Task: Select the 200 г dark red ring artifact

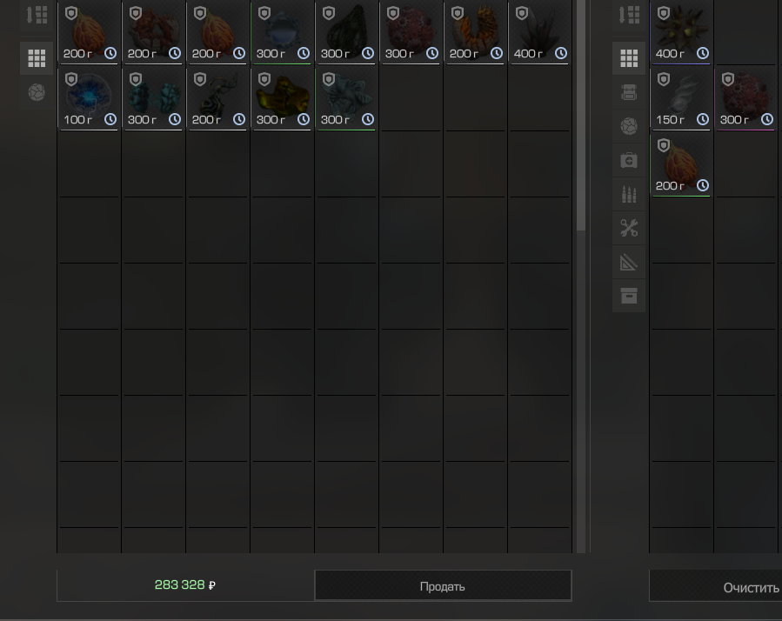Action: pos(153,32)
